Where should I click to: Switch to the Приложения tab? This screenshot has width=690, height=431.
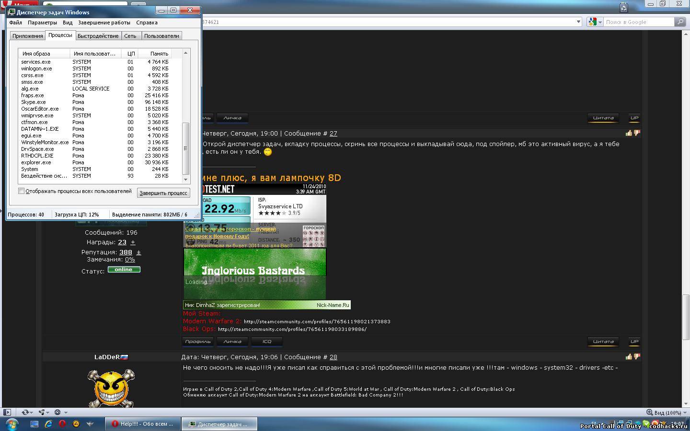click(27, 36)
